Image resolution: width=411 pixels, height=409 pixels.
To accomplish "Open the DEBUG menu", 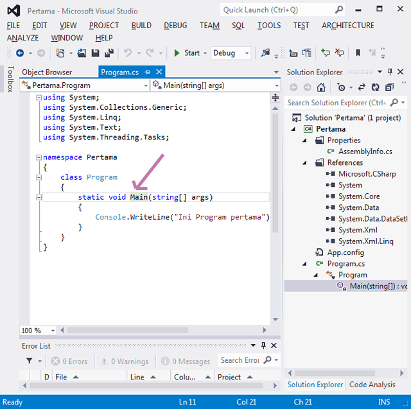I will pos(175,26).
